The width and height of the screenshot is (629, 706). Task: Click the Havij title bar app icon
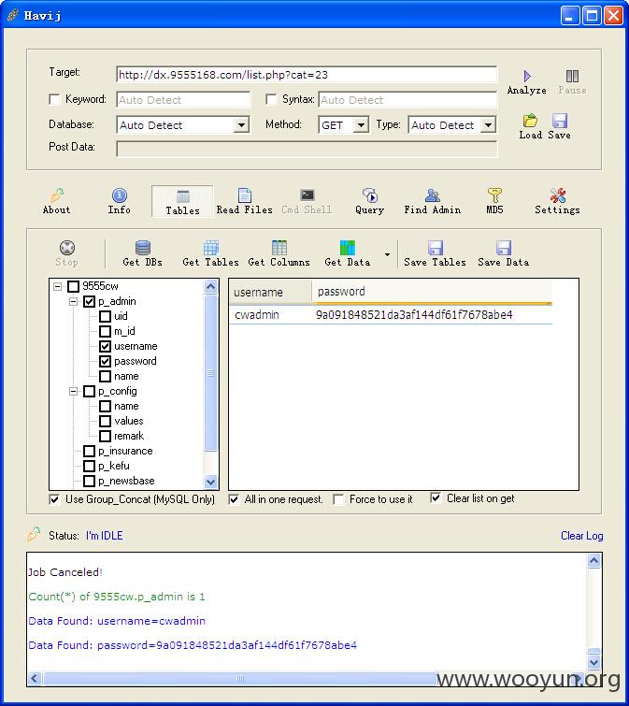pyautogui.click(x=13, y=15)
